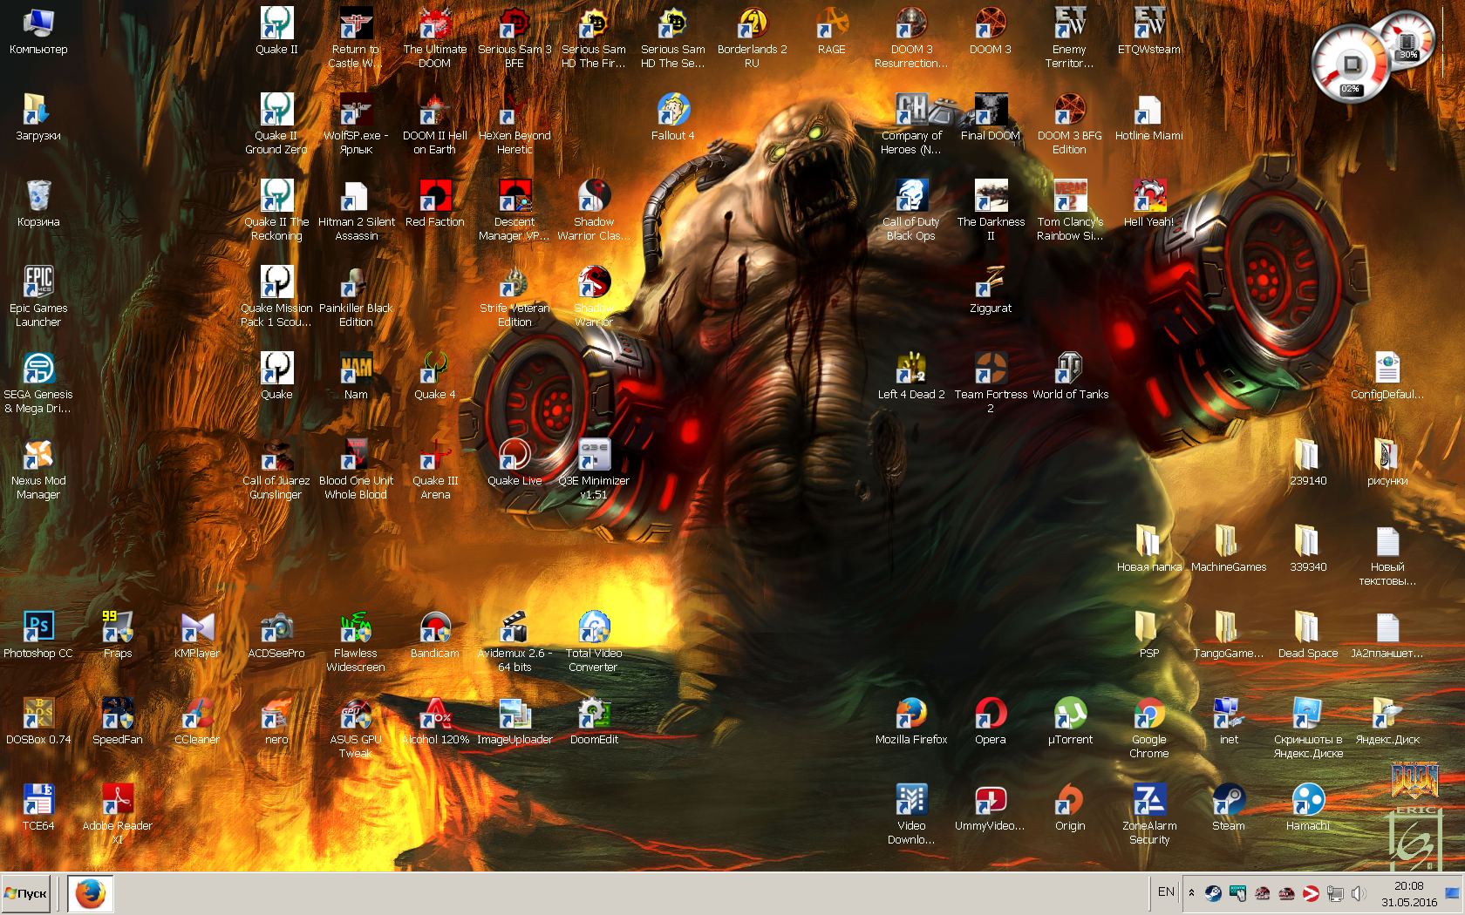The image size is (1465, 915).
Task: Open the Quake II desktop shortcut
Action: point(276,30)
